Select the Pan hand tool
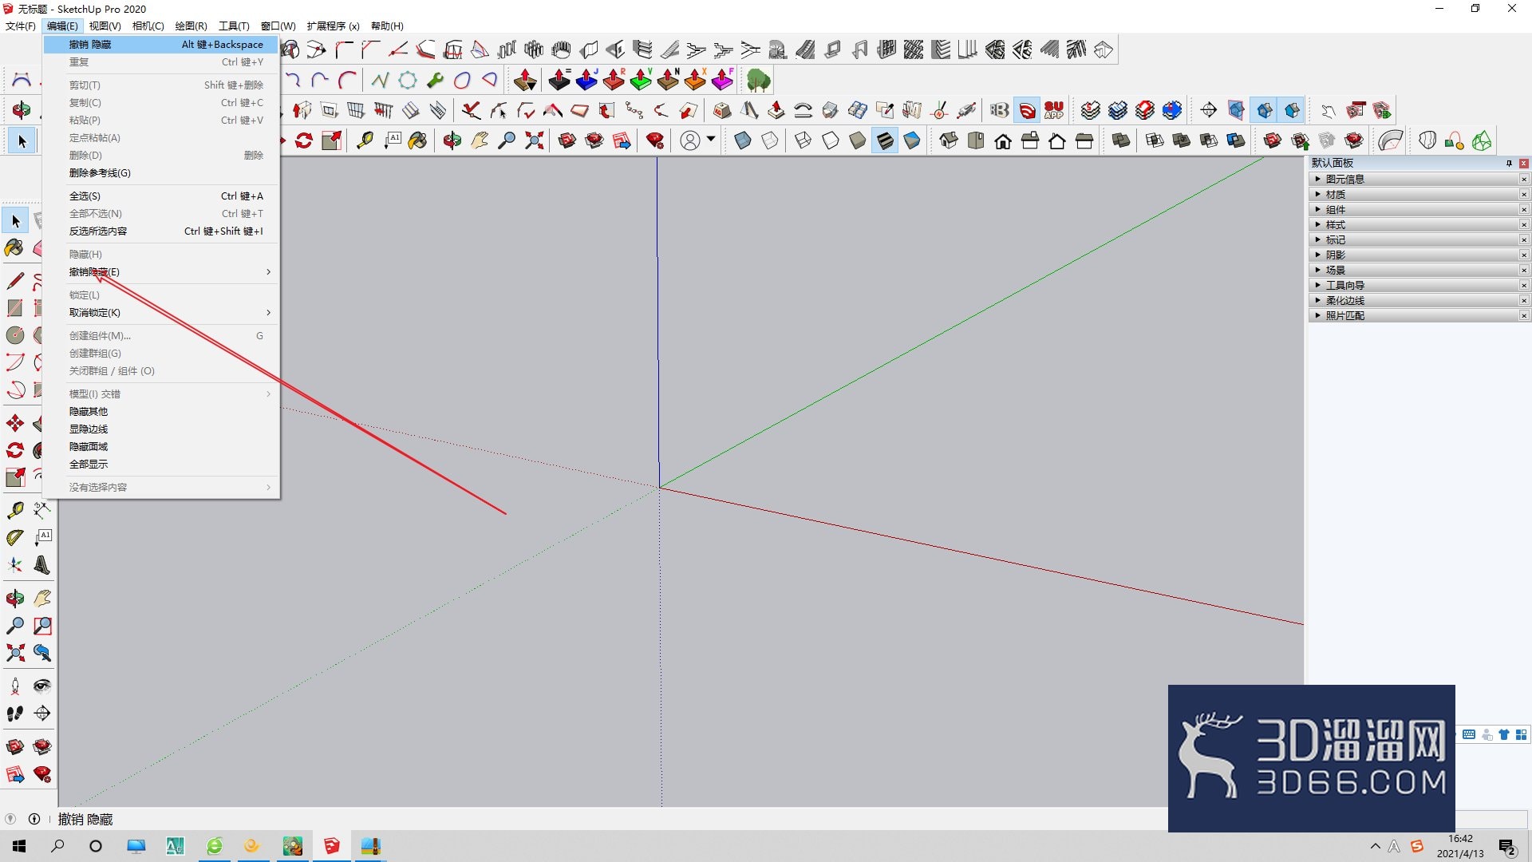Image resolution: width=1532 pixels, height=862 pixels. pyautogui.click(x=42, y=599)
